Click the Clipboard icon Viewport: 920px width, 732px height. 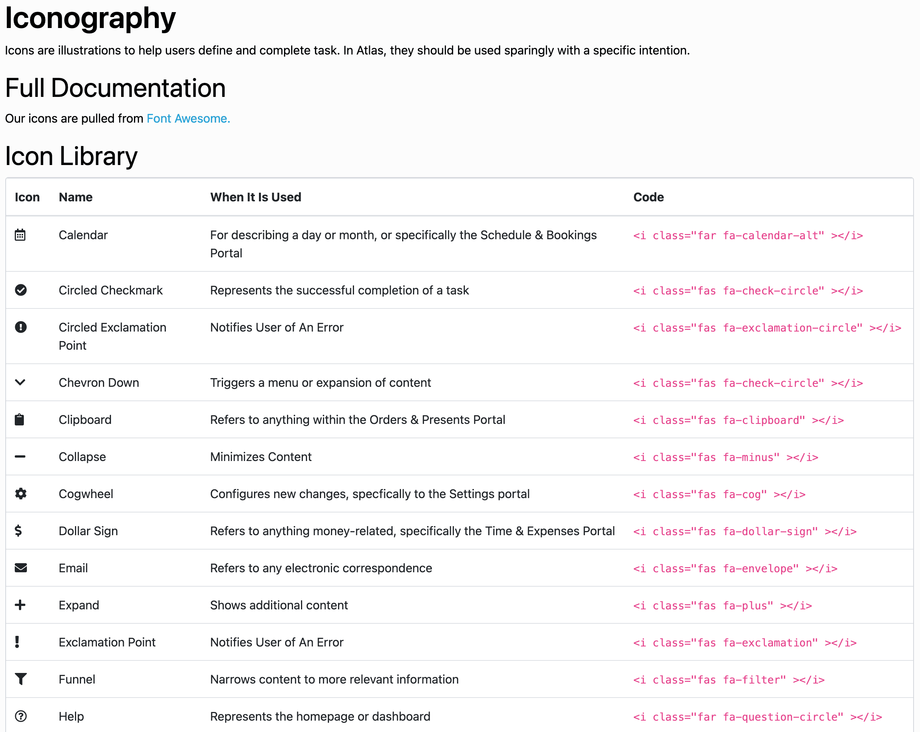point(19,419)
